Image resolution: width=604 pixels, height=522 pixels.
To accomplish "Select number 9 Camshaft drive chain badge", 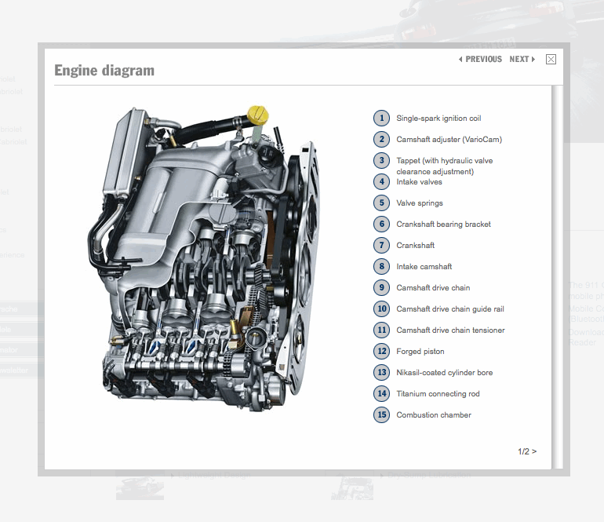I will [381, 287].
